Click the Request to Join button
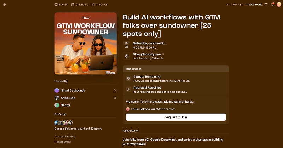 point(176,117)
